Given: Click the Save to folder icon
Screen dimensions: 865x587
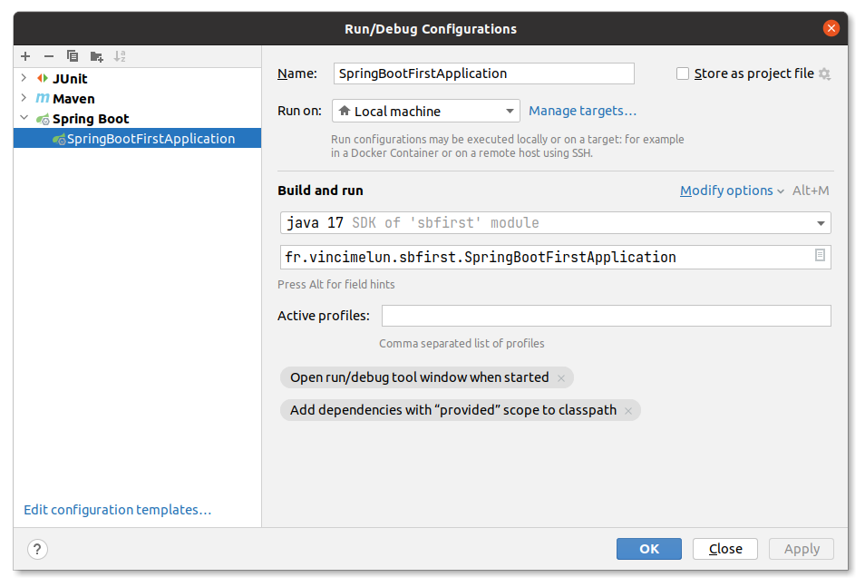Looking at the screenshot, I should (96, 56).
